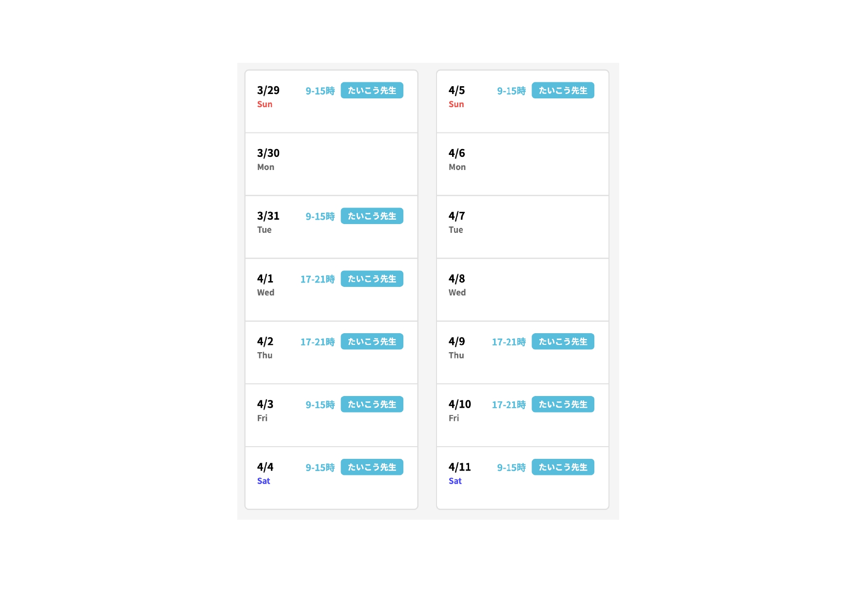Open the たいこう先生 badge on 4/1
This screenshot has height=604, width=855.
click(372, 279)
